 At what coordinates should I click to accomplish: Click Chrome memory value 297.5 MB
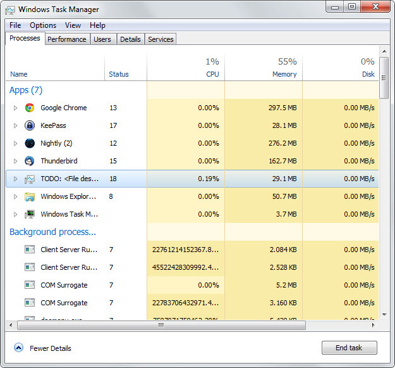[283, 108]
